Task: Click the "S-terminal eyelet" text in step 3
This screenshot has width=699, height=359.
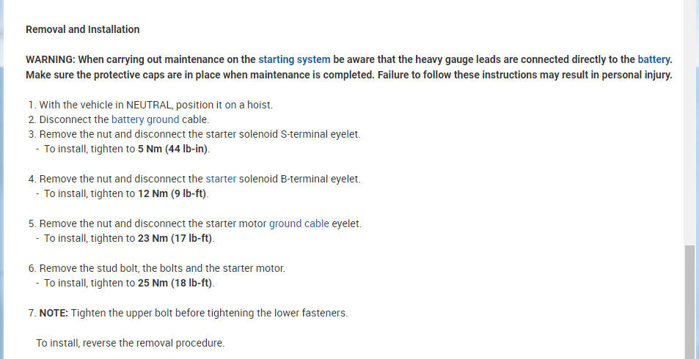Action: (321, 134)
